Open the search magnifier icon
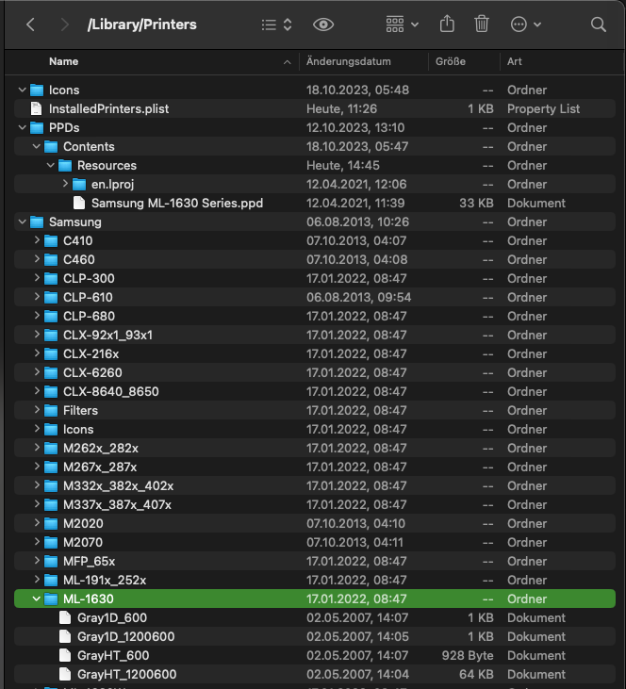 pyautogui.click(x=598, y=25)
